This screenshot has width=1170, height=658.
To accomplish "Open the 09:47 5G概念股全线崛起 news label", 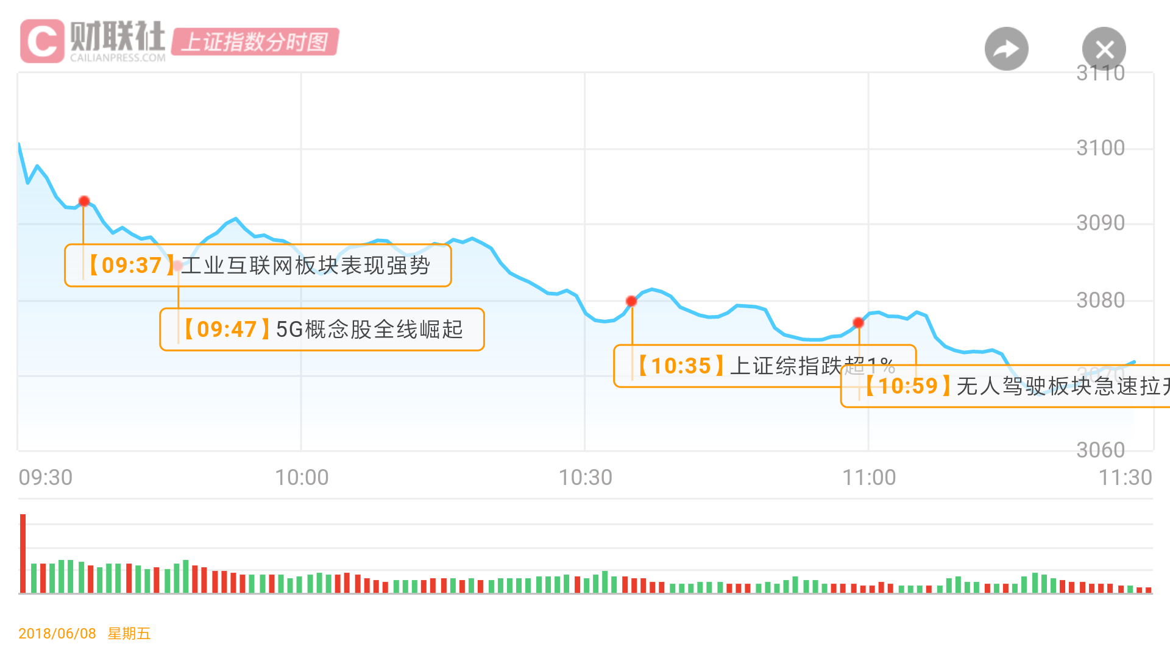I will click(322, 330).
